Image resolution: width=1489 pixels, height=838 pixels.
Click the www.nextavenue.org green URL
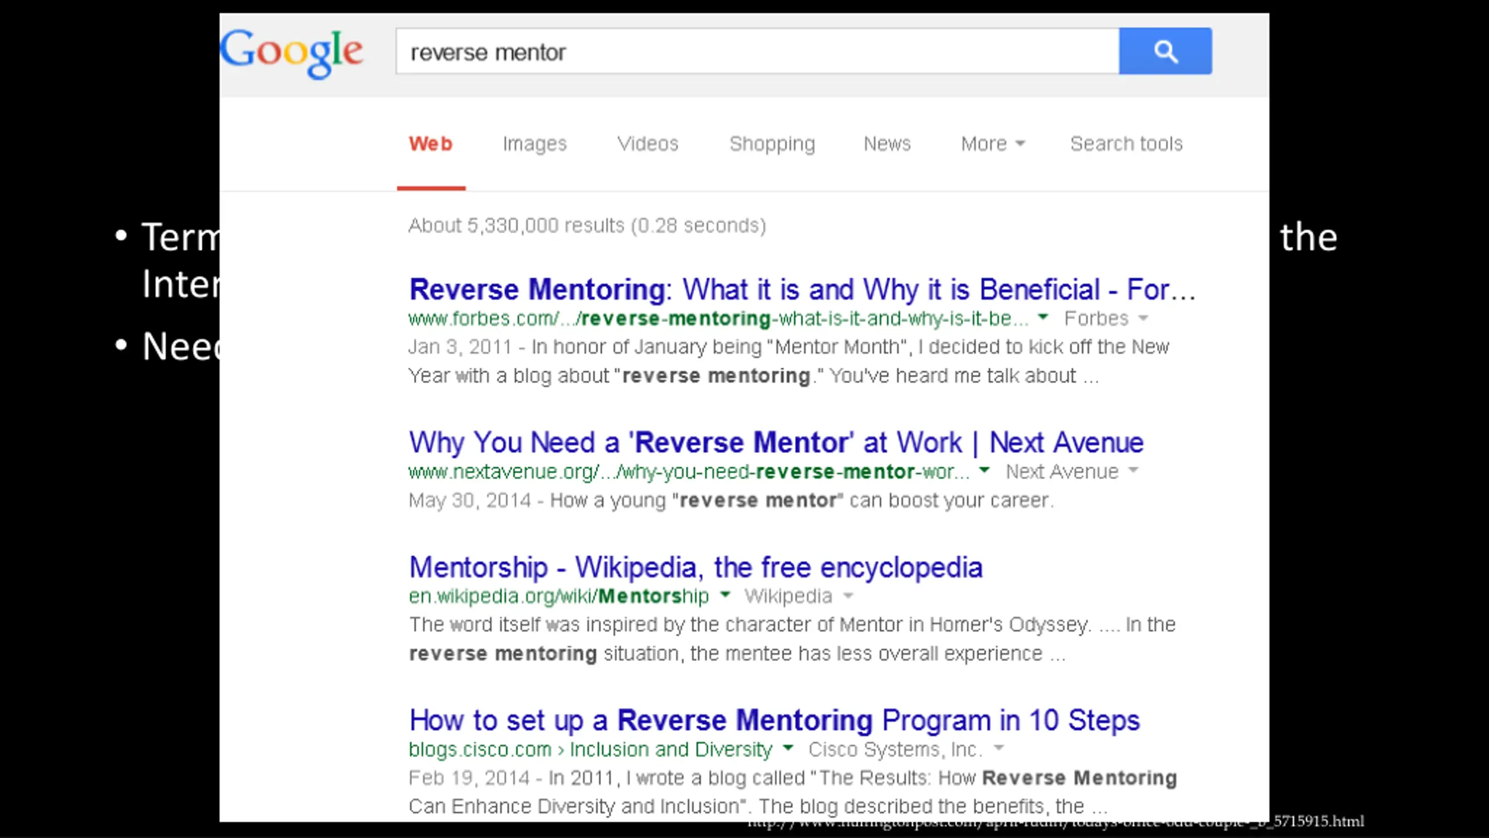(689, 472)
